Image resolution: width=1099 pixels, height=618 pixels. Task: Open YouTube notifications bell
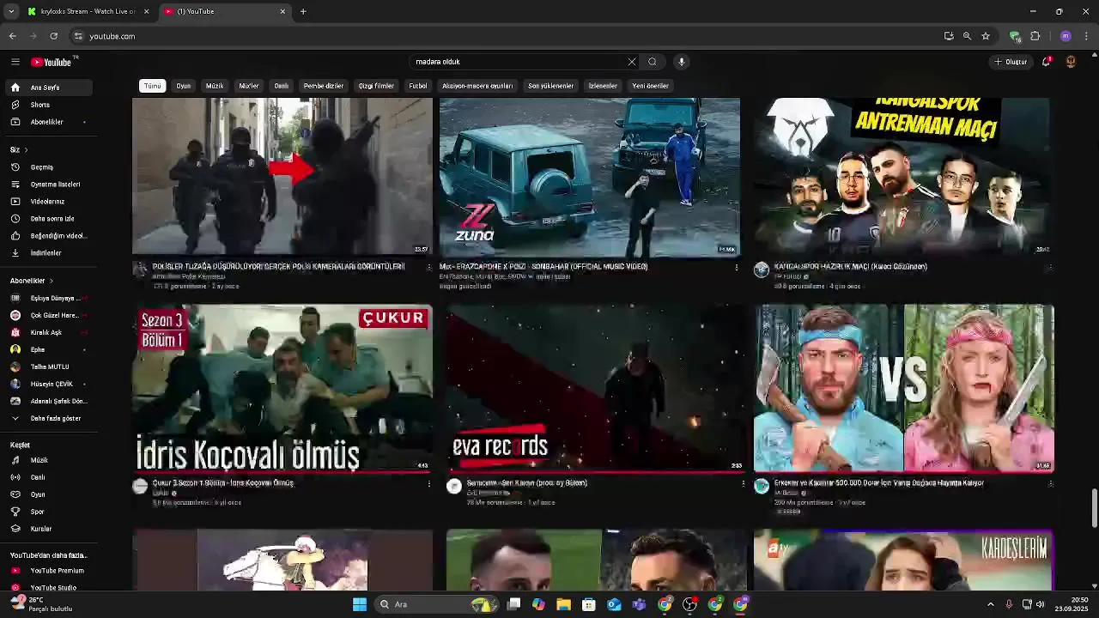coord(1046,62)
